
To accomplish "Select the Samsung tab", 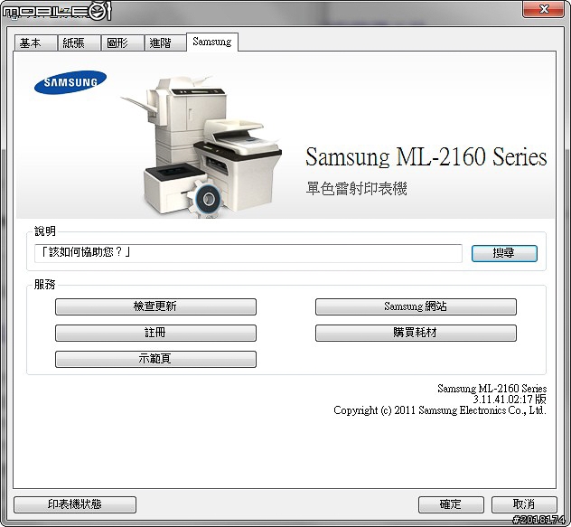I will click(212, 42).
